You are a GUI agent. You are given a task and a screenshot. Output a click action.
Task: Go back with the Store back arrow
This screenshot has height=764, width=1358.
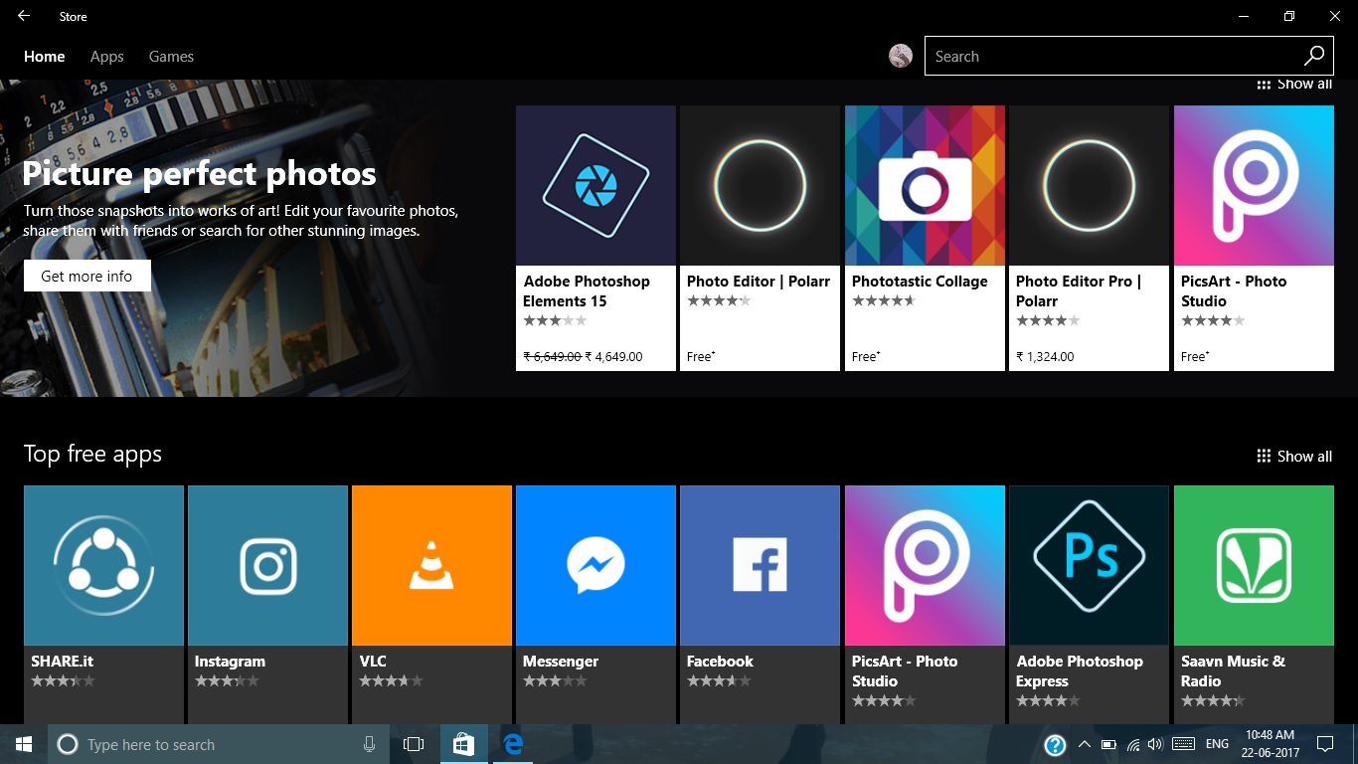click(24, 16)
